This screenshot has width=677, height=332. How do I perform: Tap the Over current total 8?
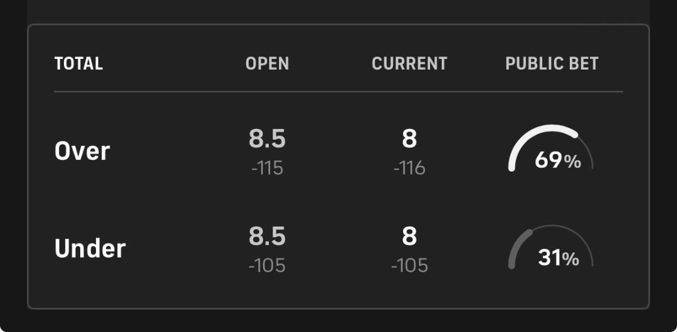[409, 139]
